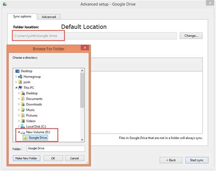Screen dimensions: 216x171
Task: Expand the Music tree node
Action: 19,110
